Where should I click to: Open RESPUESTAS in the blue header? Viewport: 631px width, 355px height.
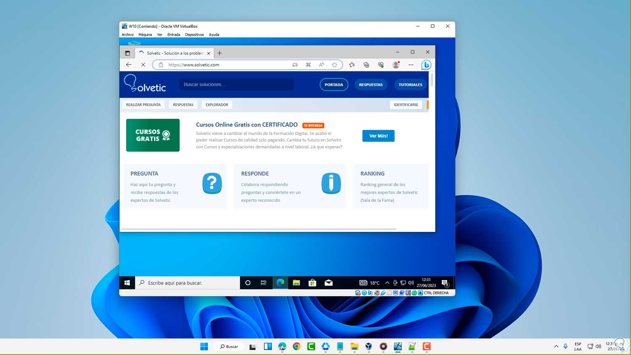coord(371,84)
